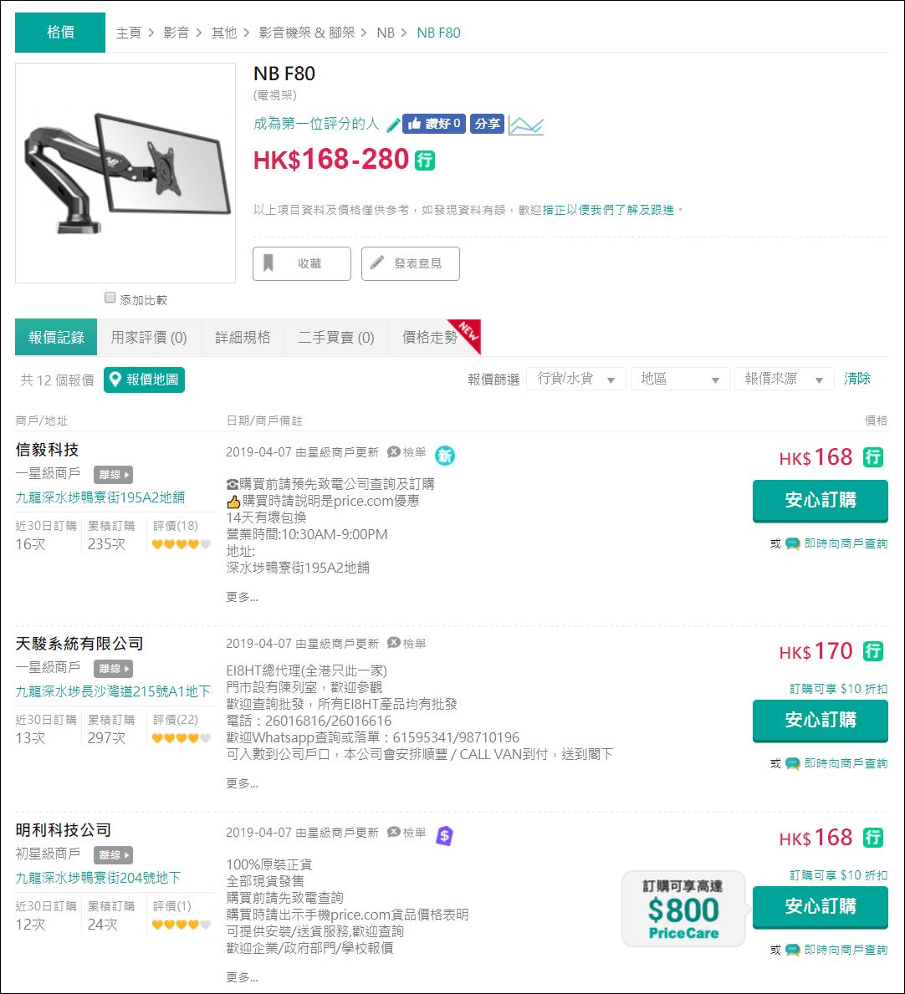Click the 清除 filter link

857,379
